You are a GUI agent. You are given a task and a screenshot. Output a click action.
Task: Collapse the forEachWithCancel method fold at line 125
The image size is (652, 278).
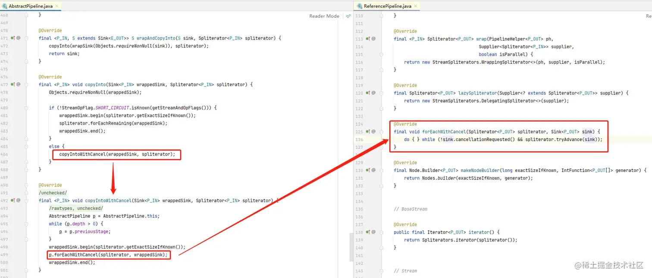coord(381,131)
